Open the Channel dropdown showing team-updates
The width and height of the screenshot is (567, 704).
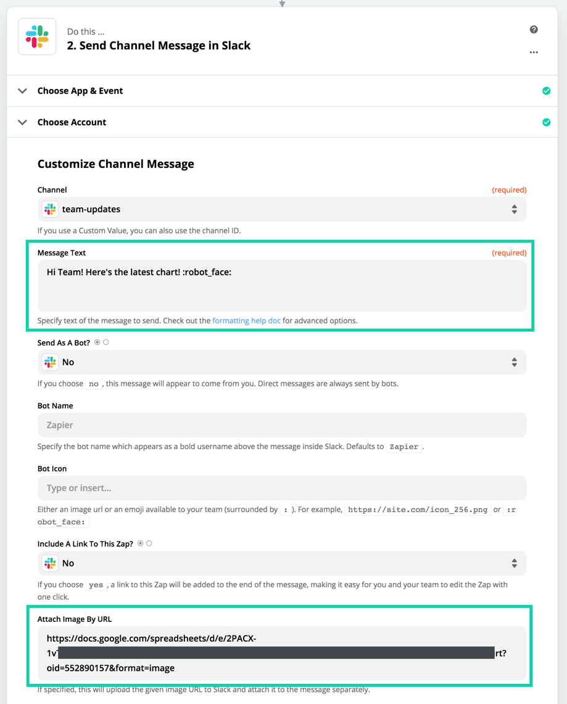282,209
